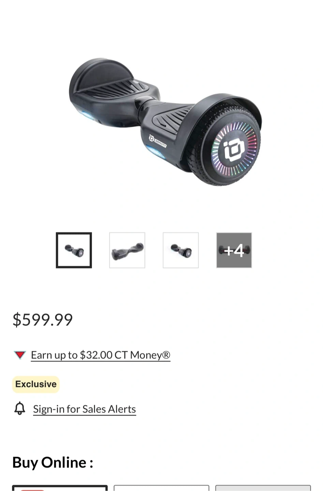This screenshot has height=491, width=323.
Task: Select the second thumbnail showing the side view
Action: [x=127, y=250]
